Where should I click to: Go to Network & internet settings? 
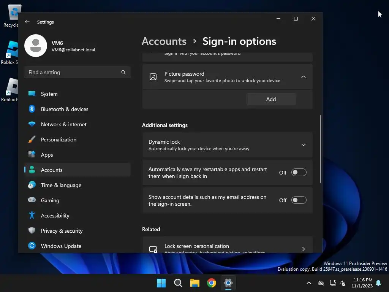pos(77,124)
